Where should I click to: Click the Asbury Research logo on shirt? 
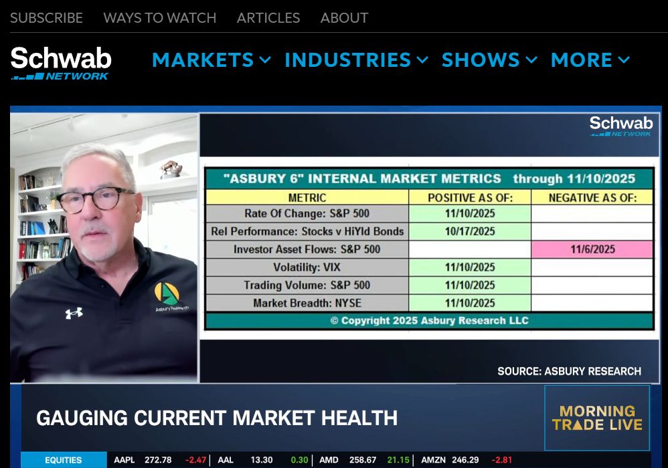[168, 296]
